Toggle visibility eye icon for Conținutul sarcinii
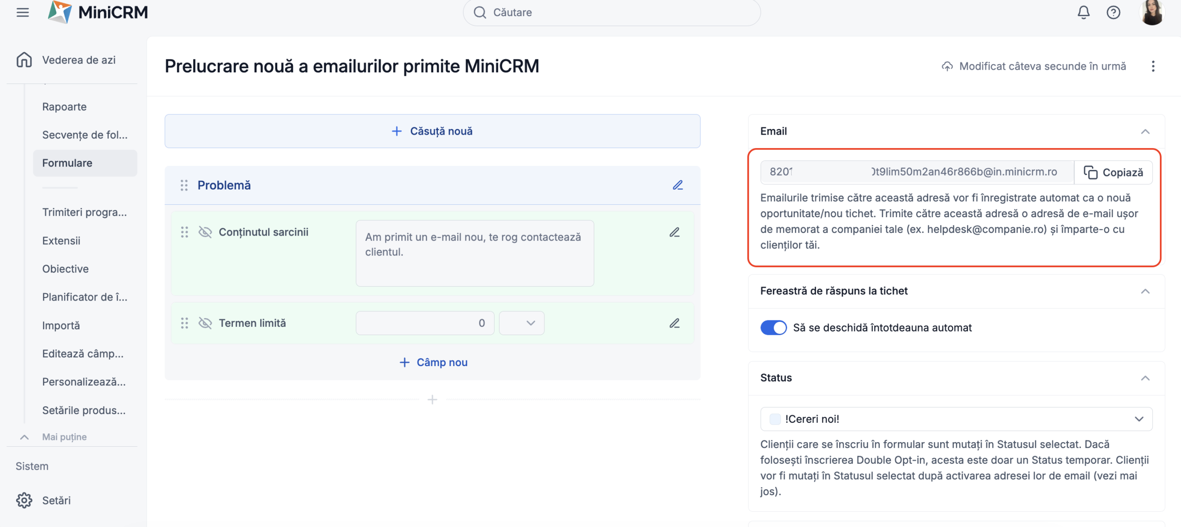The image size is (1181, 527). tap(205, 232)
